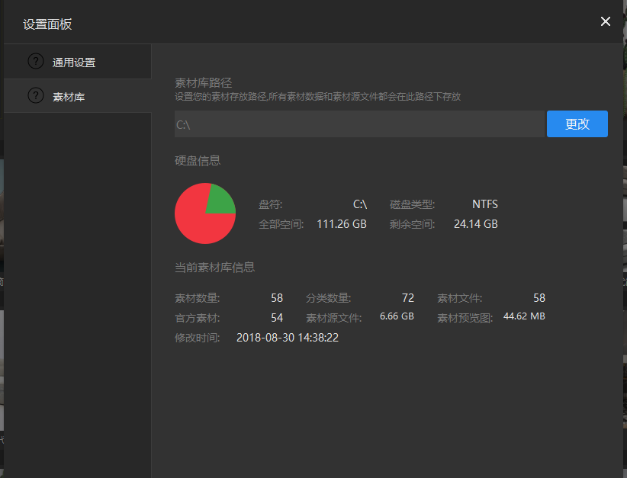627x478 pixels.
Task: Click the help icon beside 通用设置
Action: (x=35, y=60)
